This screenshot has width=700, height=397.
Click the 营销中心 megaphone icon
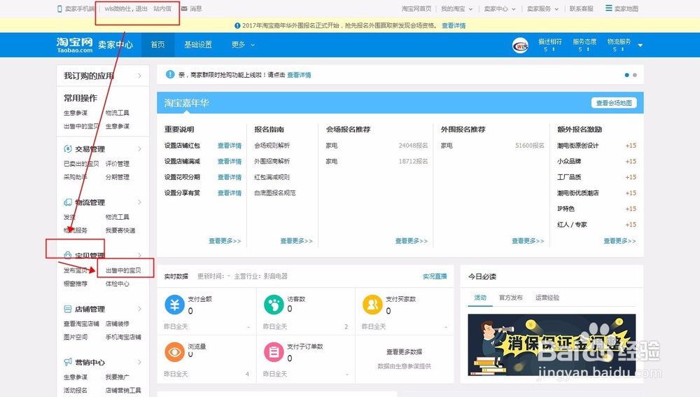(x=68, y=362)
